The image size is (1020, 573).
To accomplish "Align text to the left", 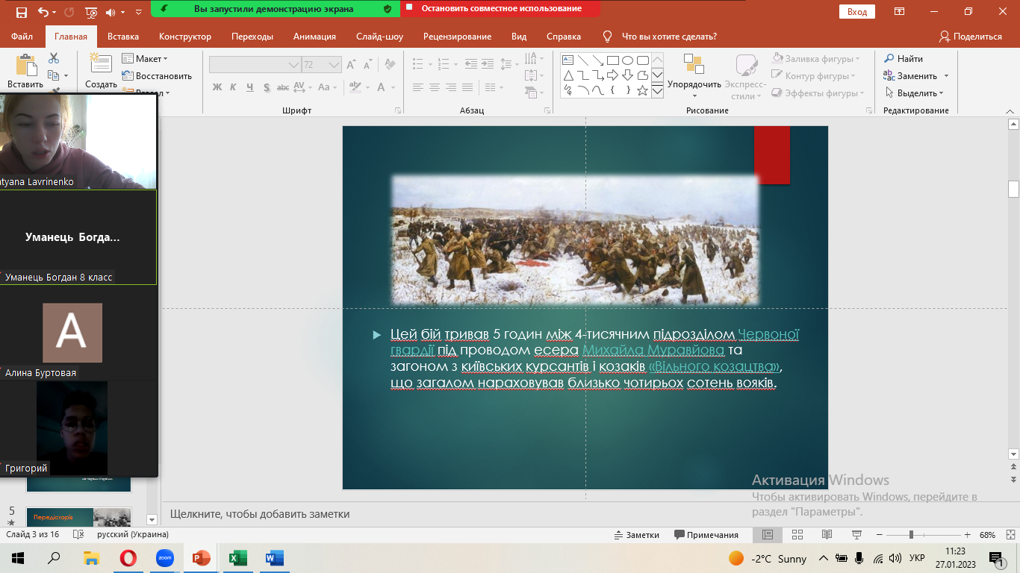I will (418, 87).
